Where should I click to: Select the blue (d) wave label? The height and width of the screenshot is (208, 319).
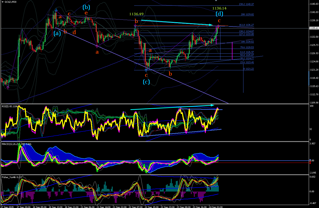click(x=219, y=14)
